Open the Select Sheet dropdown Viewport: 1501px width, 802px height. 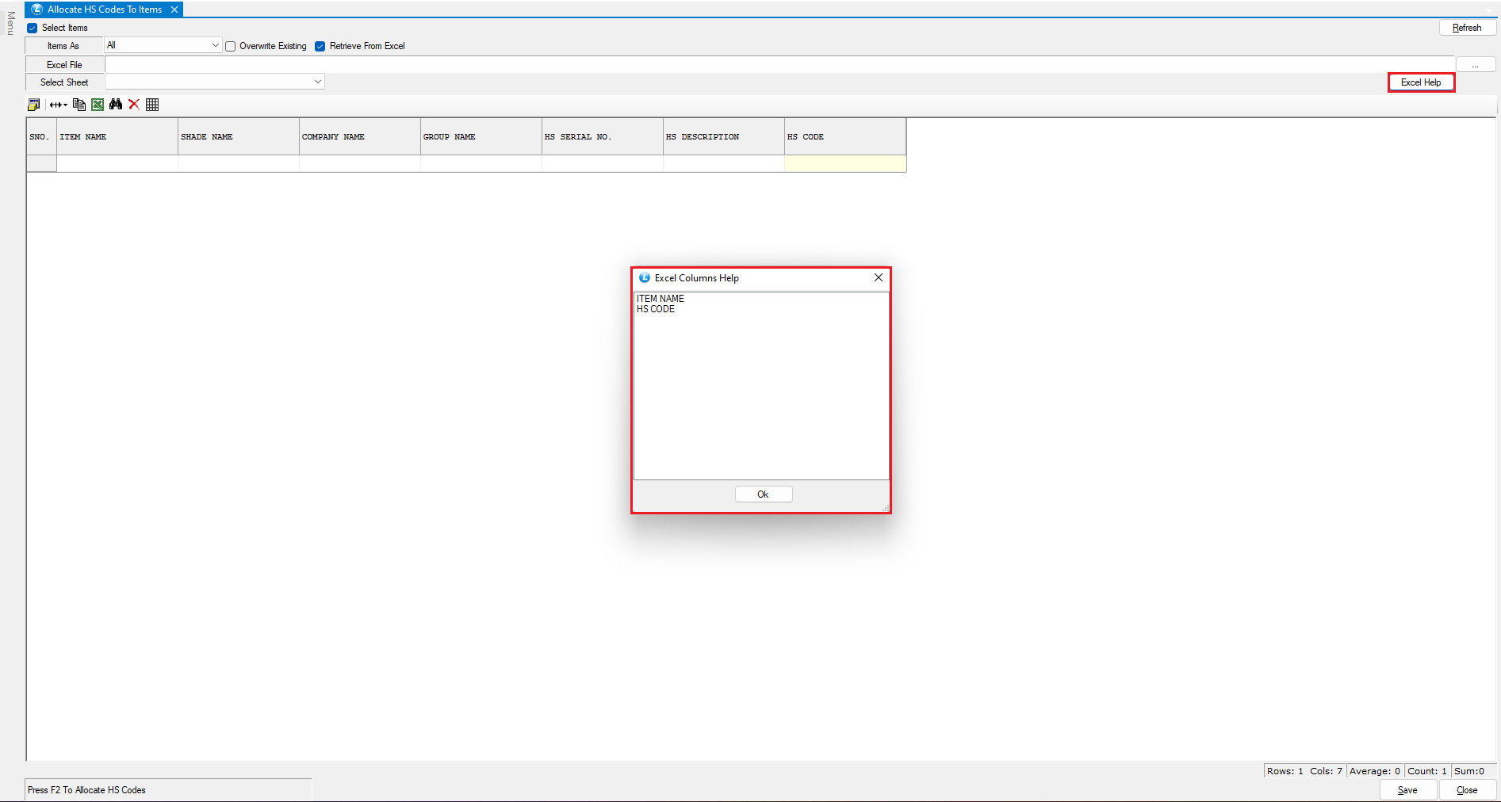[x=317, y=82]
